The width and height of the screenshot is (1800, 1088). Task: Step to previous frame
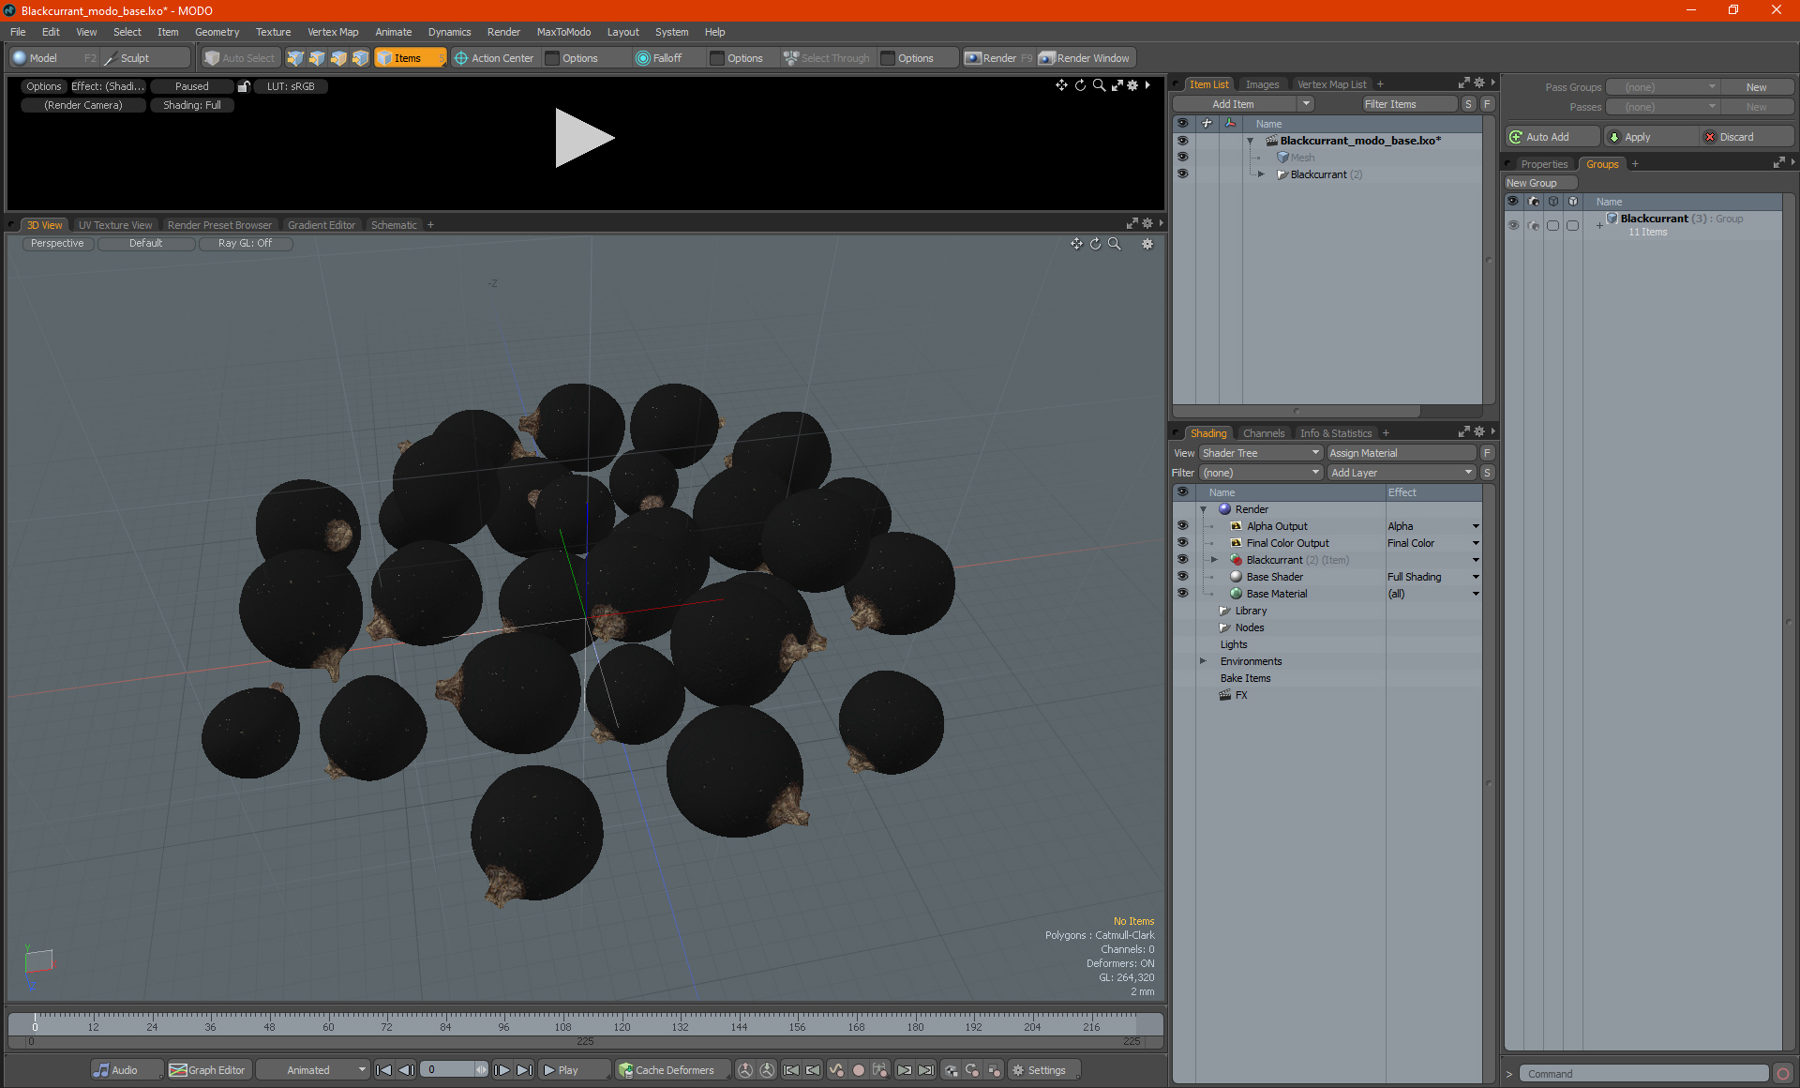(406, 1070)
